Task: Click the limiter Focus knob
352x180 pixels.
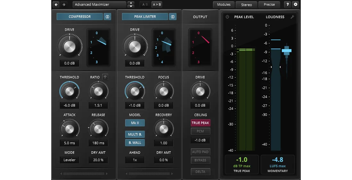Action: [164, 91]
